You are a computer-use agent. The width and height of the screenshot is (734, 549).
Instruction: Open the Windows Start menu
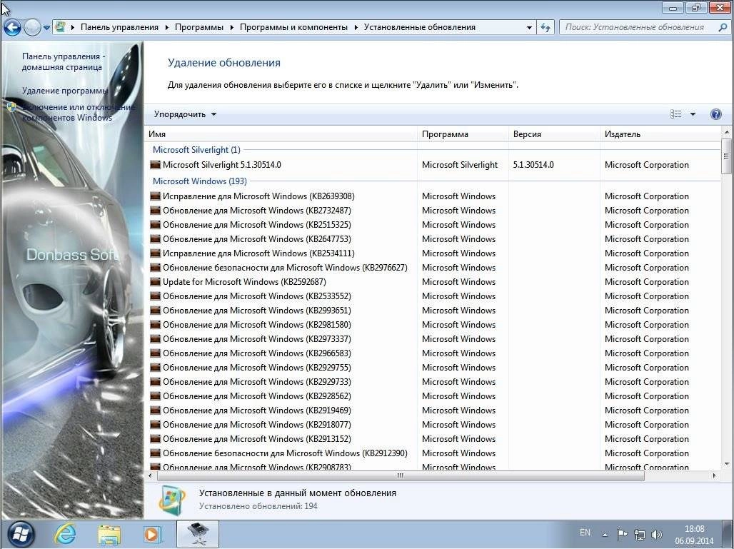[x=20, y=534]
